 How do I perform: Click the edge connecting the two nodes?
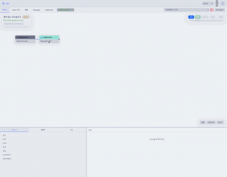tap(37, 39)
